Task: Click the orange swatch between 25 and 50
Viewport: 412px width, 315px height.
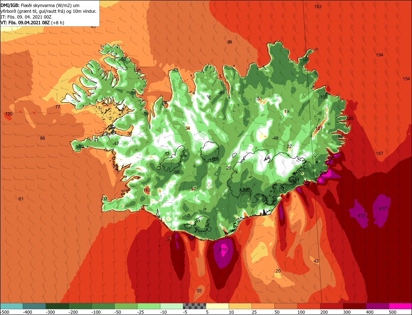Action: [263, 306]
